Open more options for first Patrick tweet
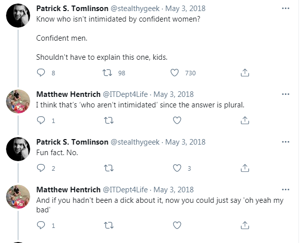Image resolution: width=305 pixels, height=243 pixels. (285, 9)
